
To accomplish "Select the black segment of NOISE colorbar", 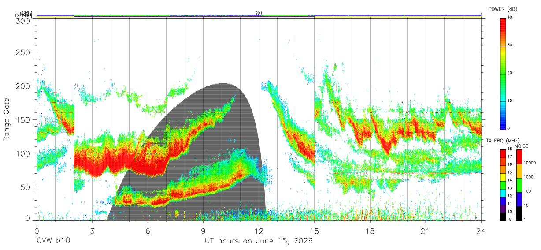I will 519,213.
